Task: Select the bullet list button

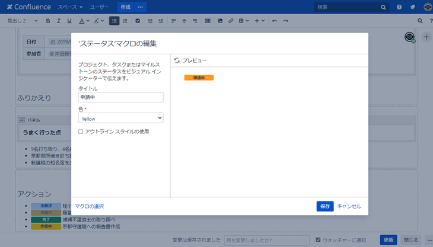Action: tap(114, 21)
